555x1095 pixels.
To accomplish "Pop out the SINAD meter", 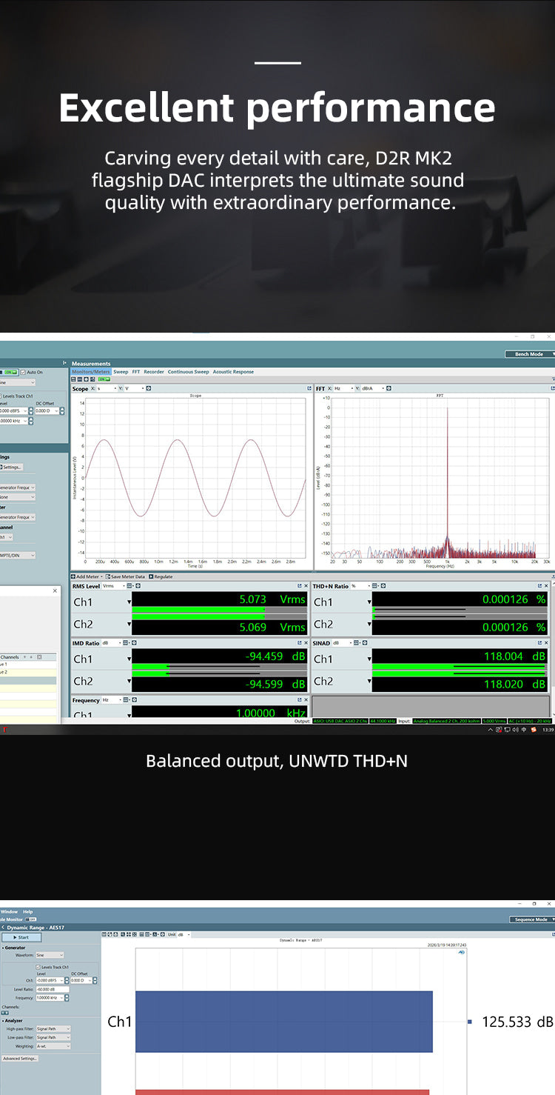I will [540, 643].
